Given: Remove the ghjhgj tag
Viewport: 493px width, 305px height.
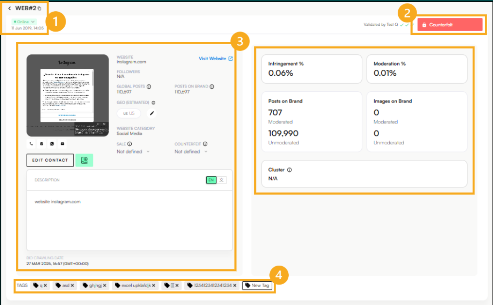Looking at the screenshot, I should [105, 286].
